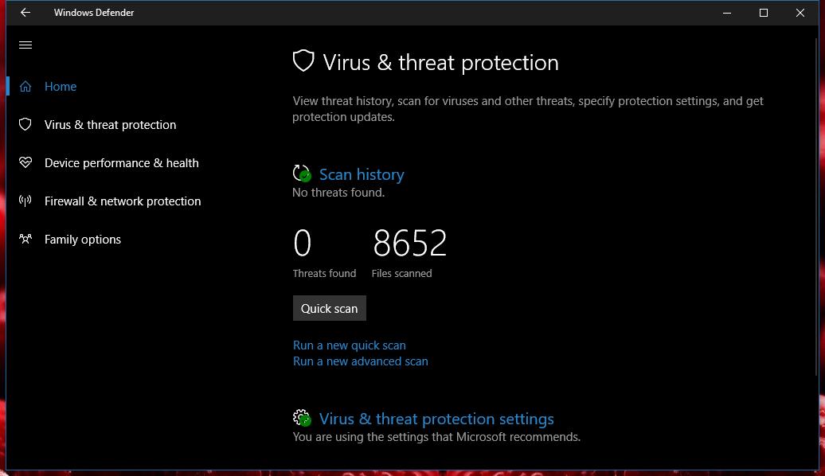Select Virus & threat protection in sidebar

pyautogui.click(x=111, y=125)
